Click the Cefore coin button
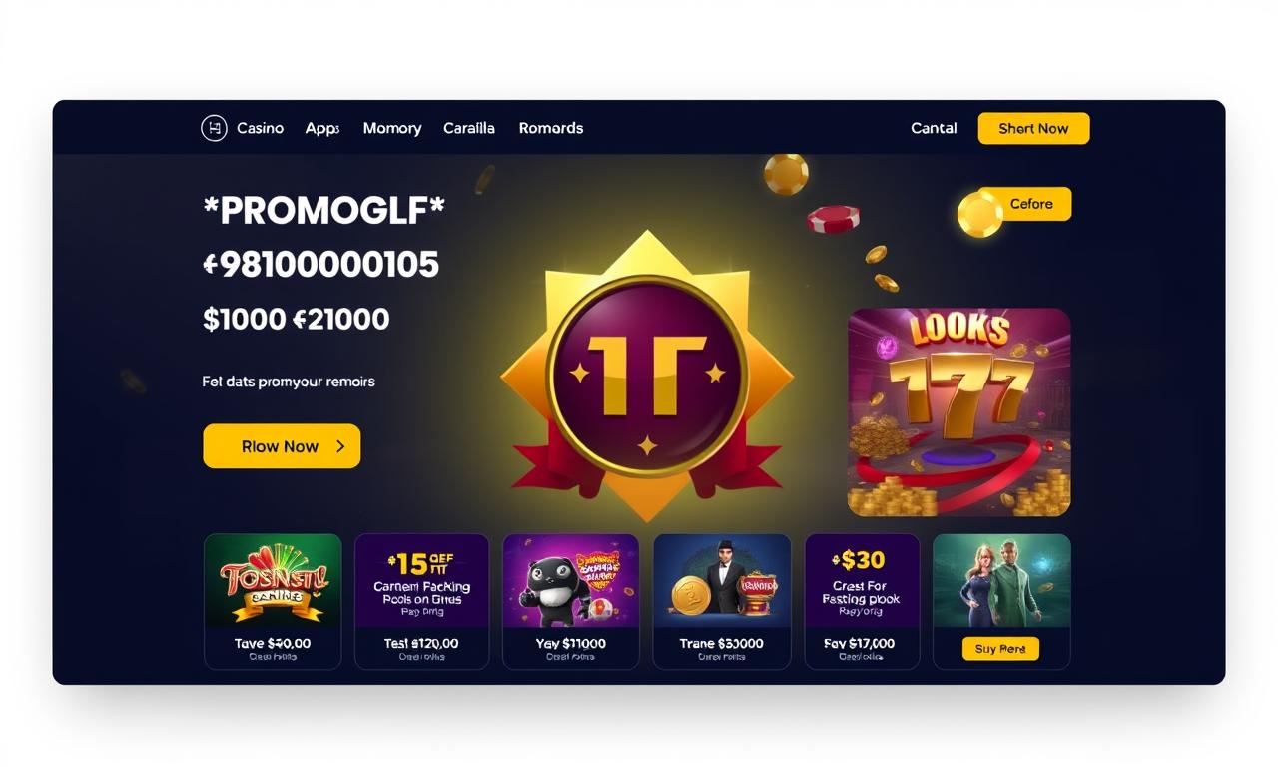1278x767 pixels. 1028,204
